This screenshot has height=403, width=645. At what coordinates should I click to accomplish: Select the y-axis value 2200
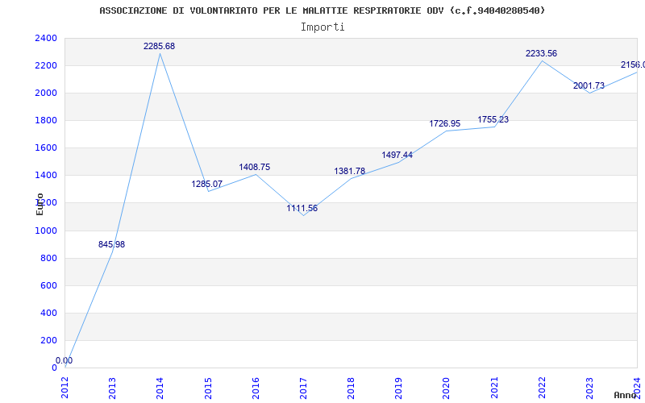[46, 66]
